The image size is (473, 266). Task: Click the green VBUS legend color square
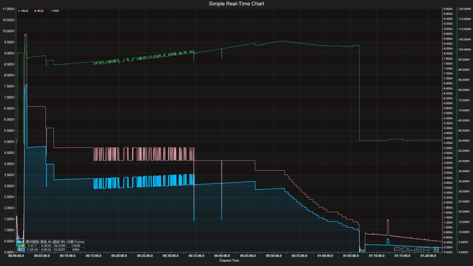point(19,11)
